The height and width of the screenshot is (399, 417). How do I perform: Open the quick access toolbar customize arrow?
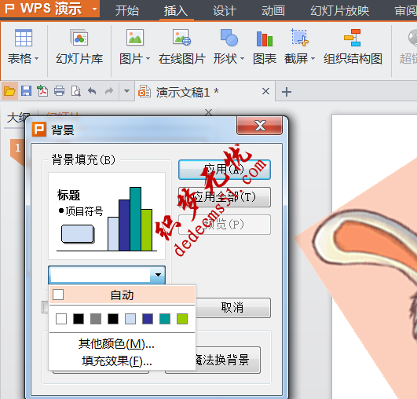(127, 91)
